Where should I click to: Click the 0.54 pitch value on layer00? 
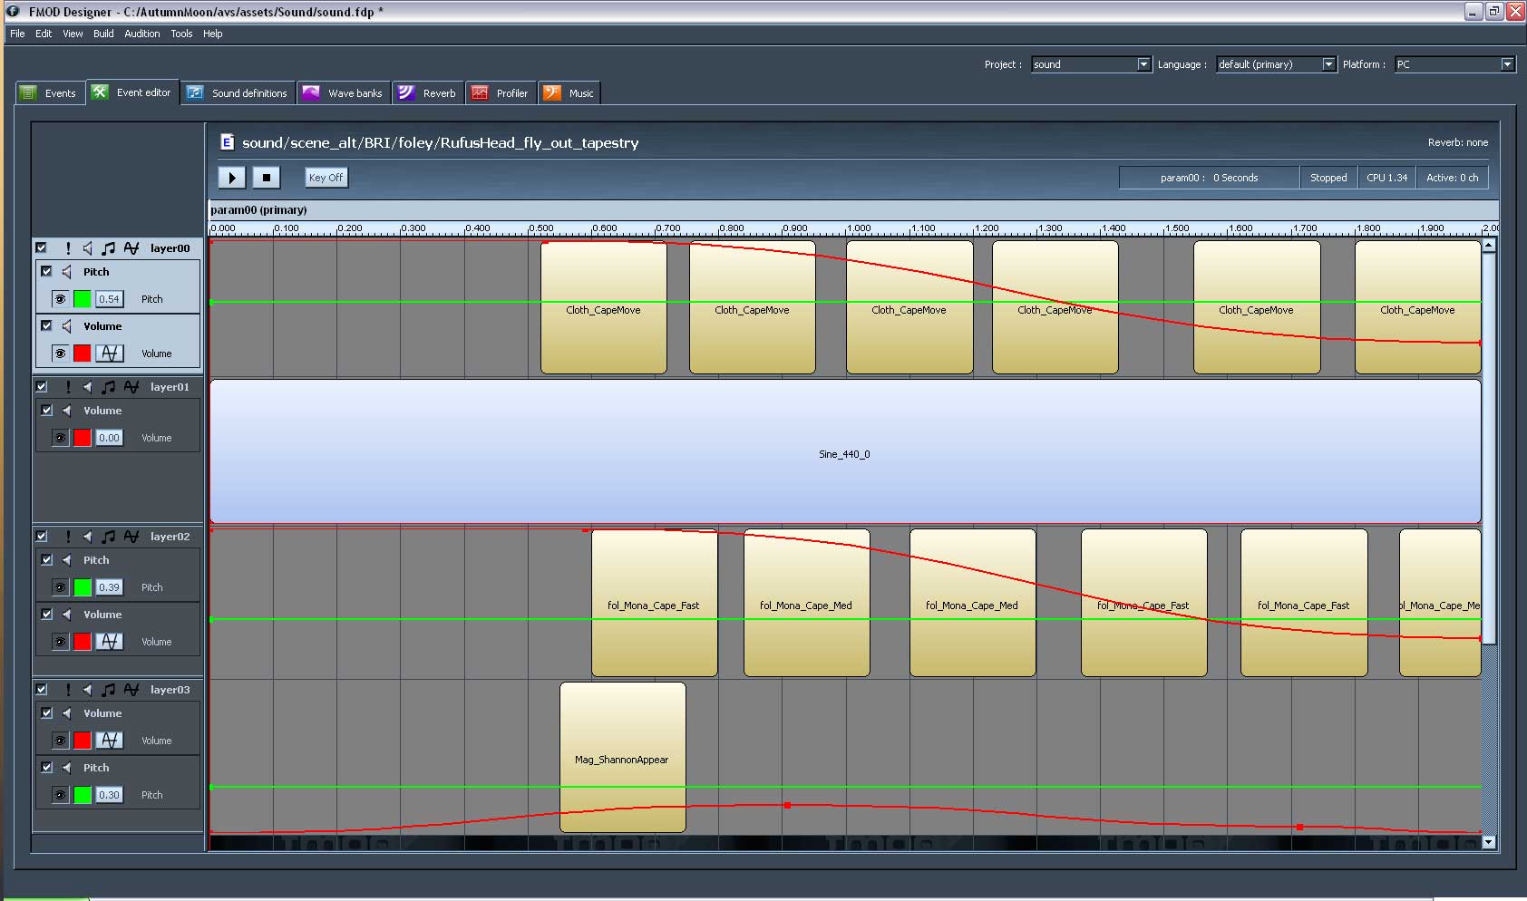(x=109, y=299)
